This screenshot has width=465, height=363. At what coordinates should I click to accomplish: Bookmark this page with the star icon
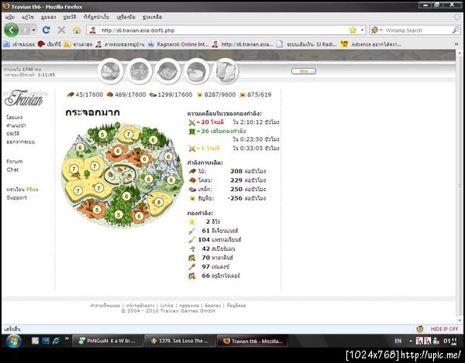point(353,30)
